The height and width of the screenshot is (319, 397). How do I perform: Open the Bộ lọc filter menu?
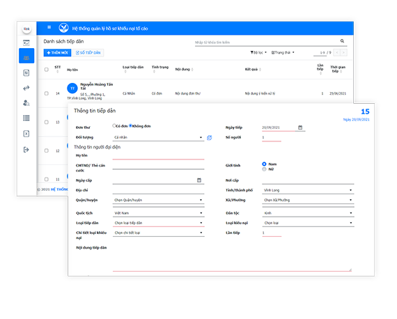258,52
